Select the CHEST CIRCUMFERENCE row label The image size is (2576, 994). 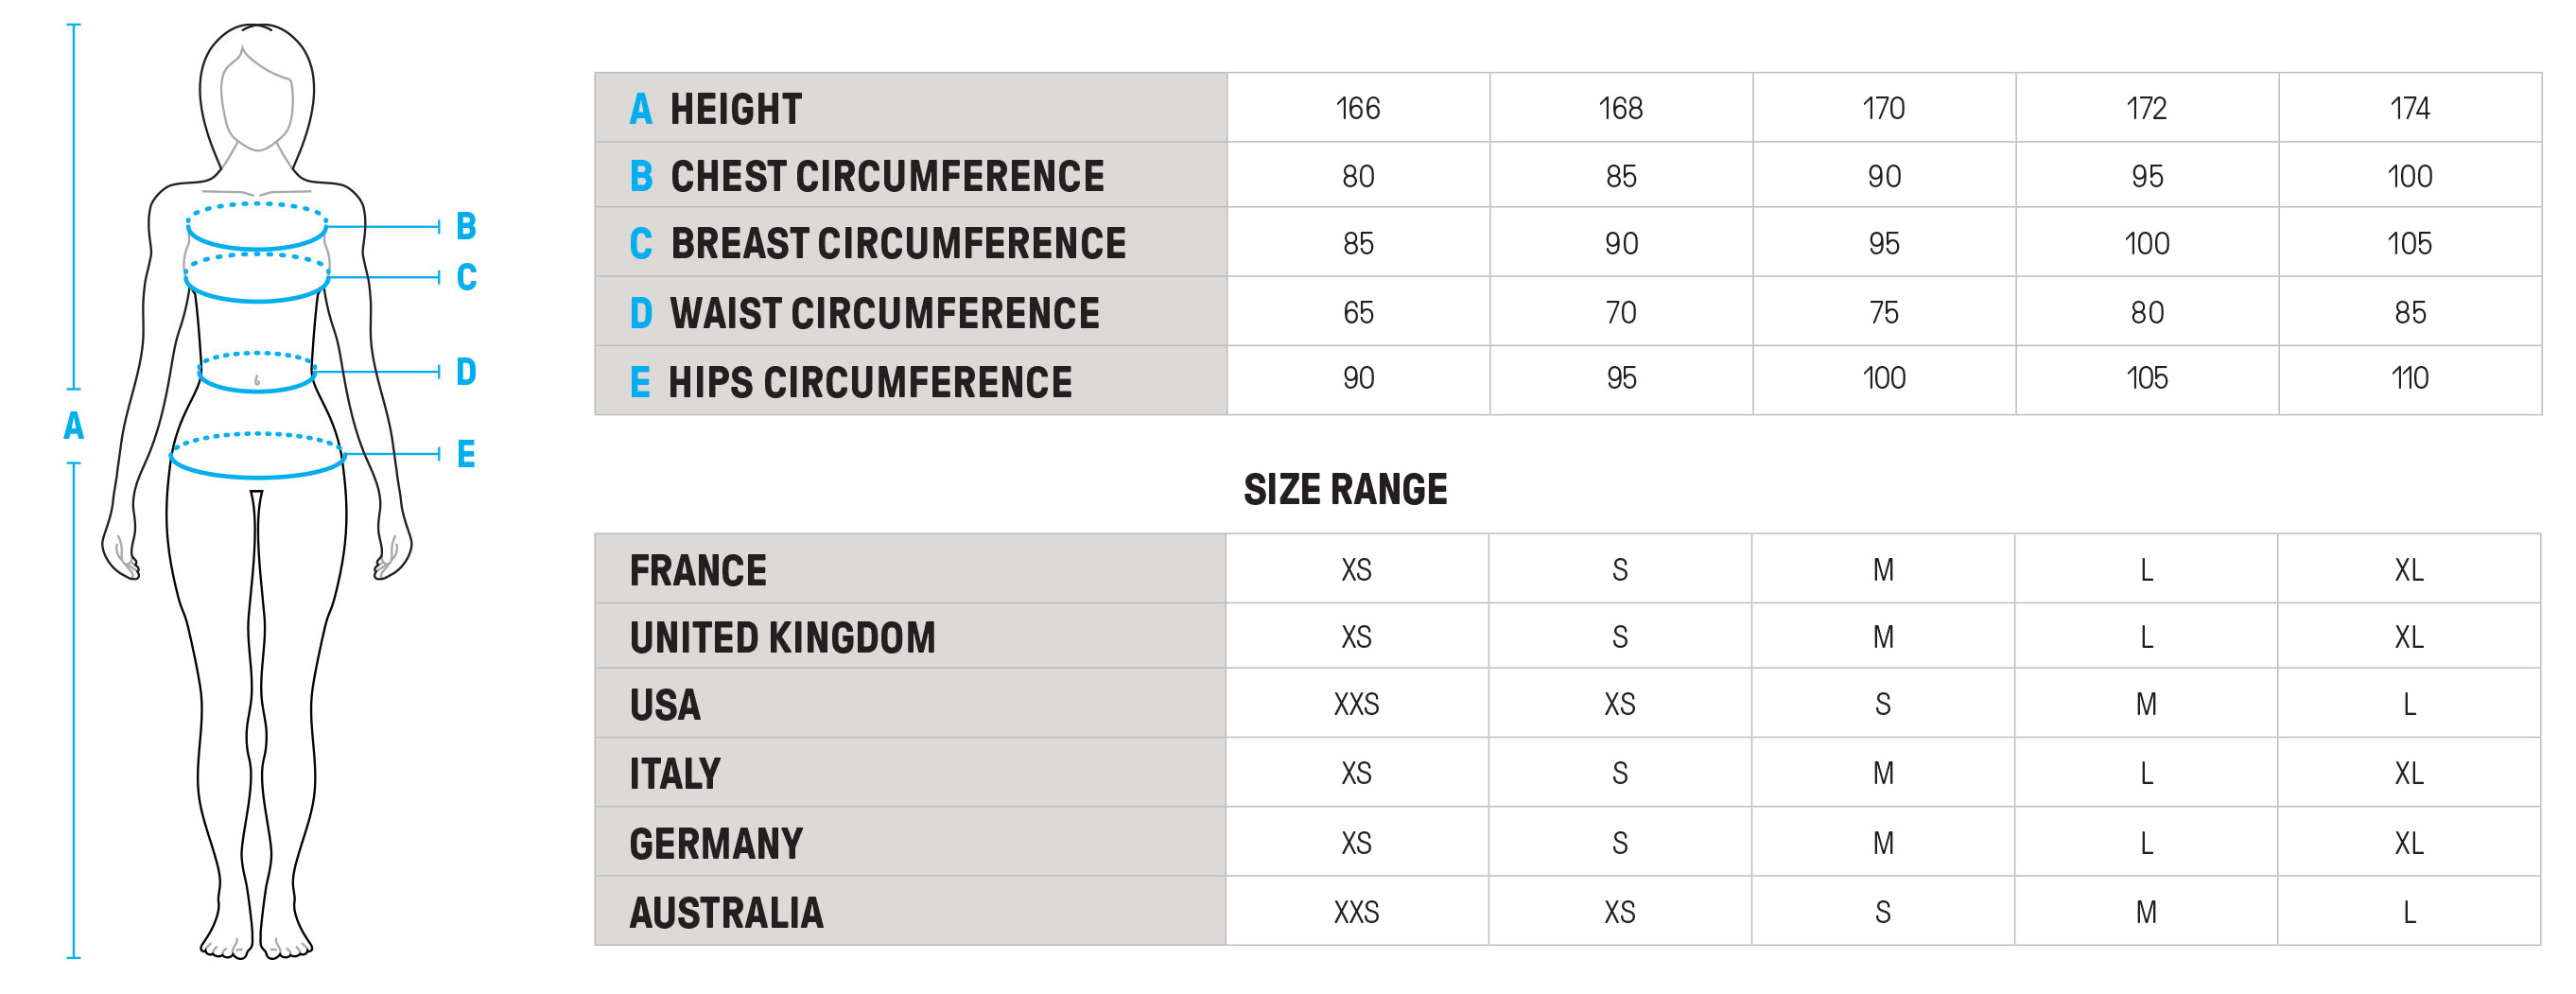(x=886, y=177)
